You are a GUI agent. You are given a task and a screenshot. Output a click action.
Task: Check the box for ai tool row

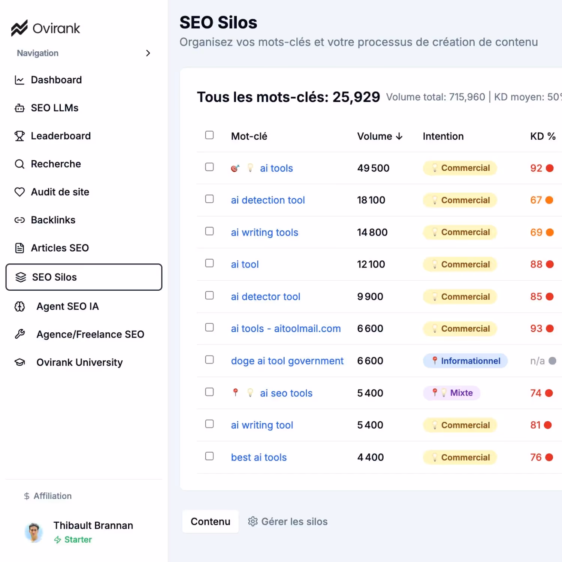(x=209, y=263)
